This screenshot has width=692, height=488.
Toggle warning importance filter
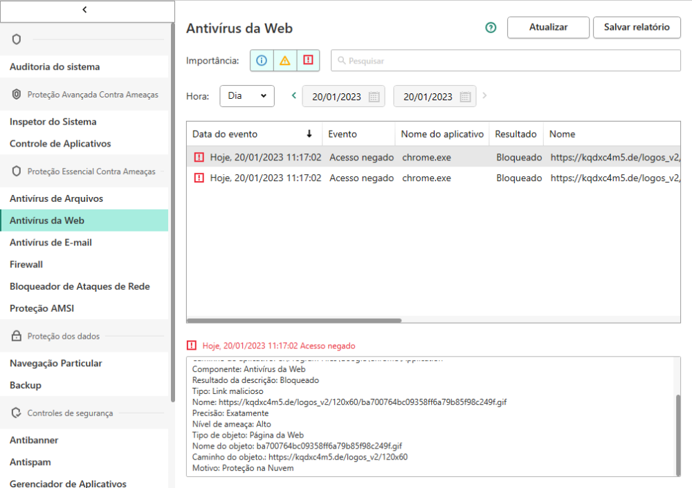(285, 60)
